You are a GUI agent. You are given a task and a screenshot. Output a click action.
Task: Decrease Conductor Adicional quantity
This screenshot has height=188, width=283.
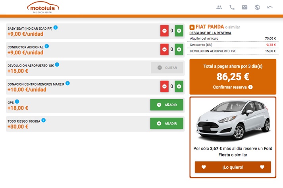coord(164,49)
